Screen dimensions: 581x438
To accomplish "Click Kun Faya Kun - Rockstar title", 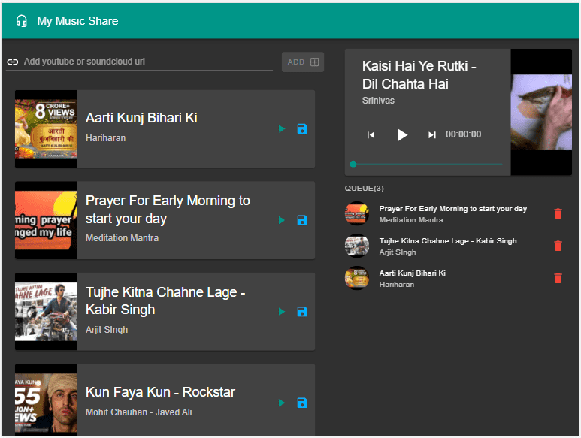I will [x=160, y=392].
